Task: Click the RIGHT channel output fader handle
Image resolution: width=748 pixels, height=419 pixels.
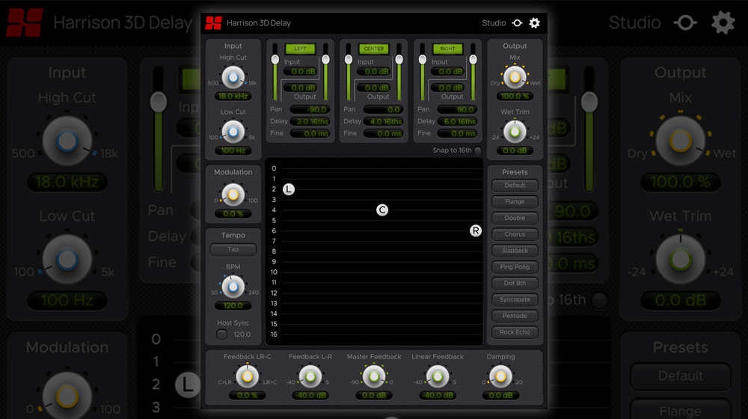Action: pos(473,60)
